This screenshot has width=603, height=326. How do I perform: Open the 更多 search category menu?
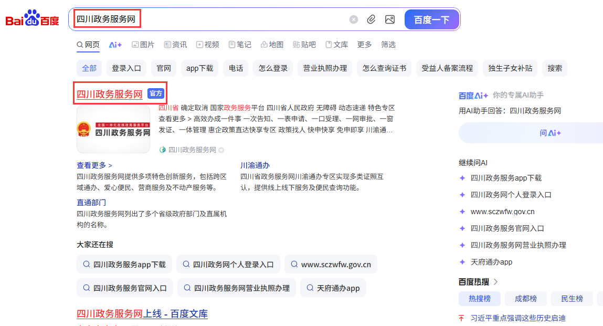(x=364, y=45)
